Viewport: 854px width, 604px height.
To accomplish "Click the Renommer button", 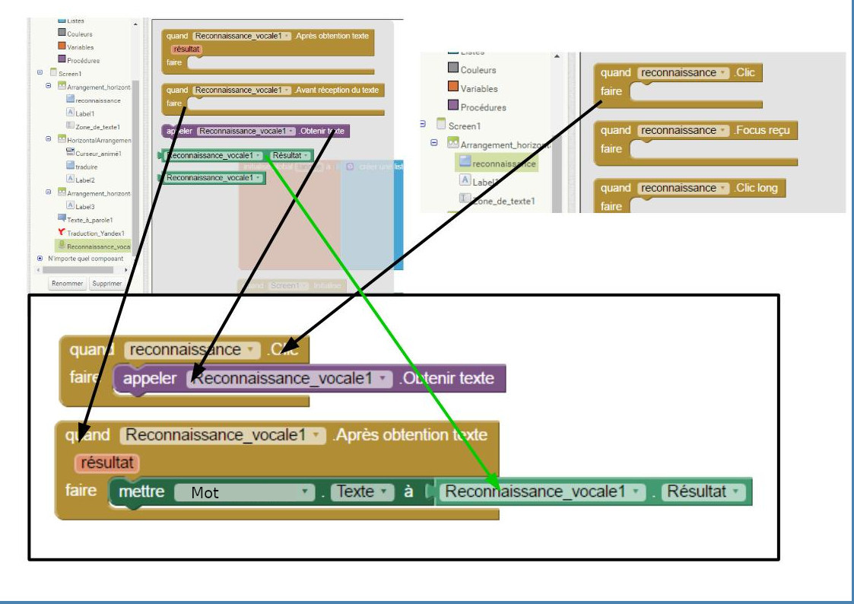I will tap(68, 284).
